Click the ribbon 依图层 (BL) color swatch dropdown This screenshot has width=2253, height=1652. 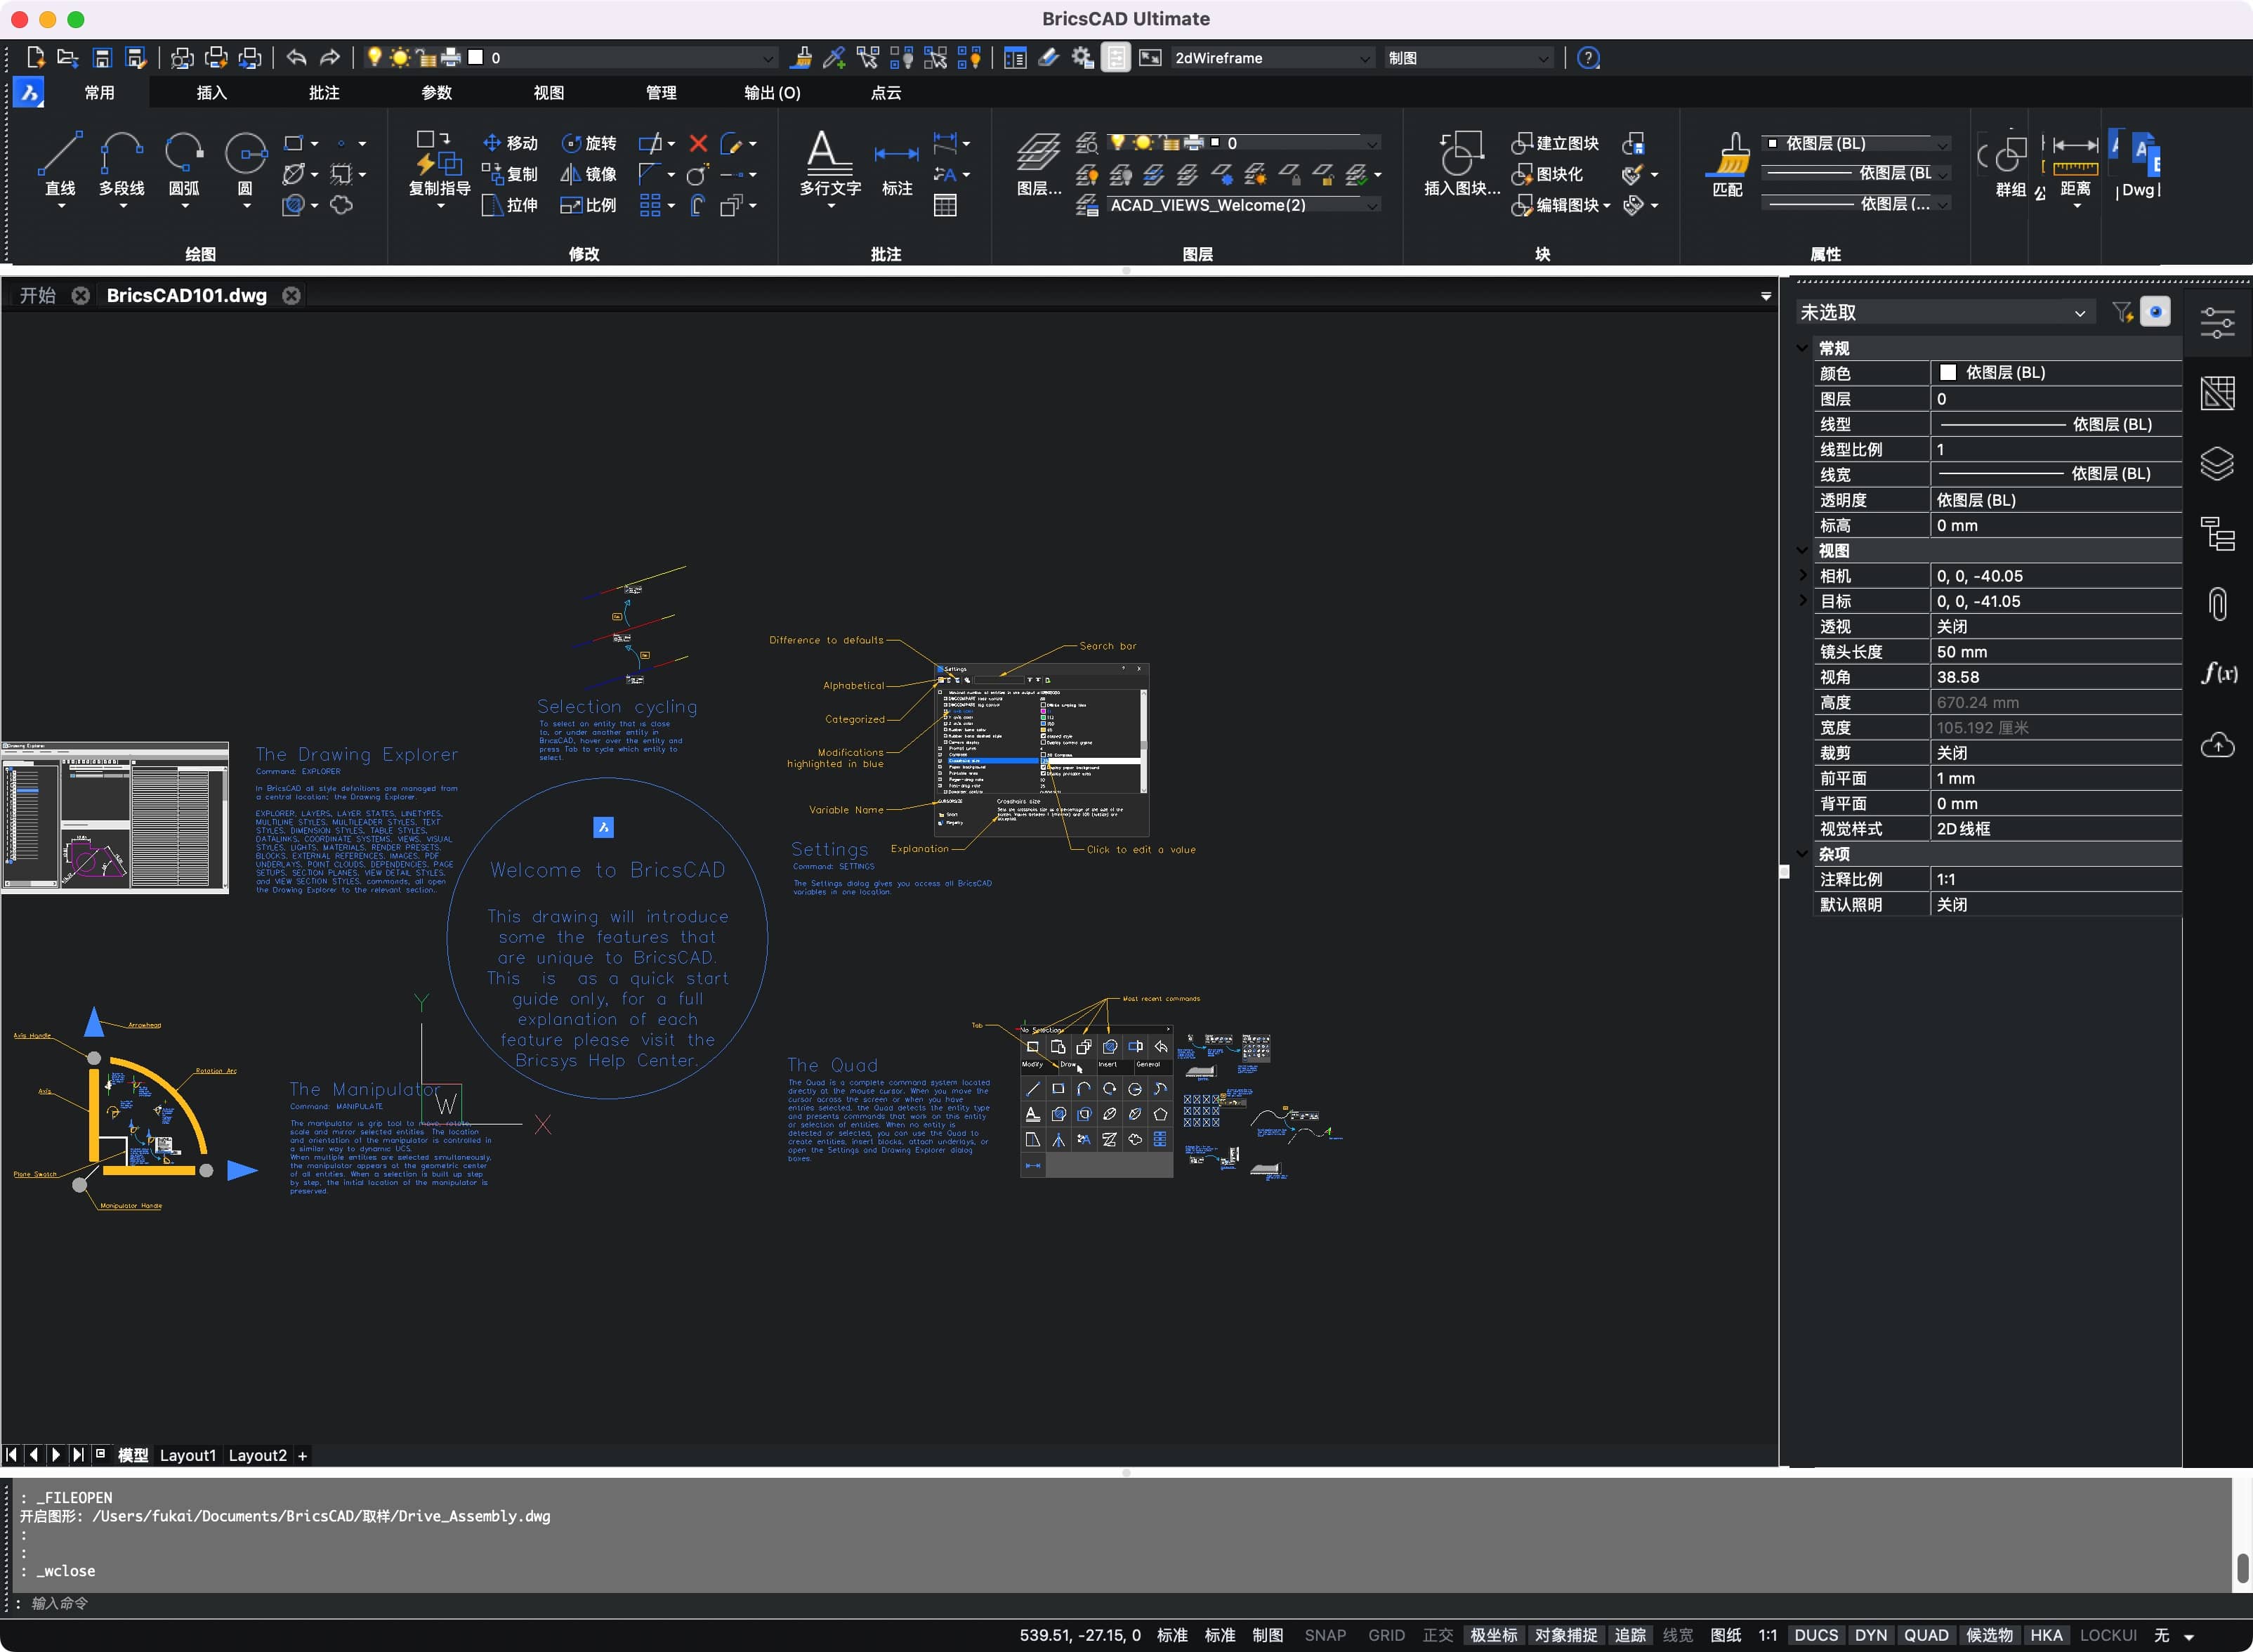[1855, 143]
